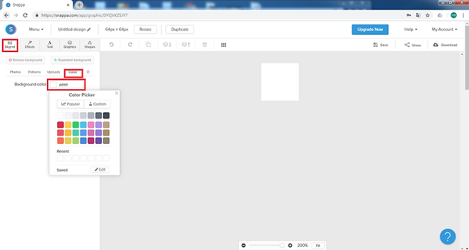Switch to the Photos tab
Viewport: 469px width, 250px height.
(x=16, y=72)
